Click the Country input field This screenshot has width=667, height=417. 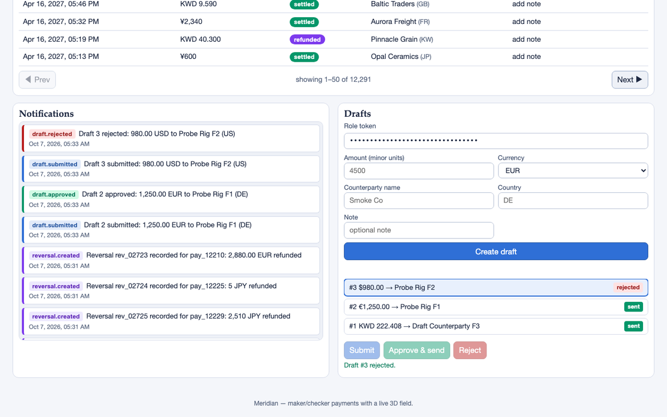tap(573, 200)
